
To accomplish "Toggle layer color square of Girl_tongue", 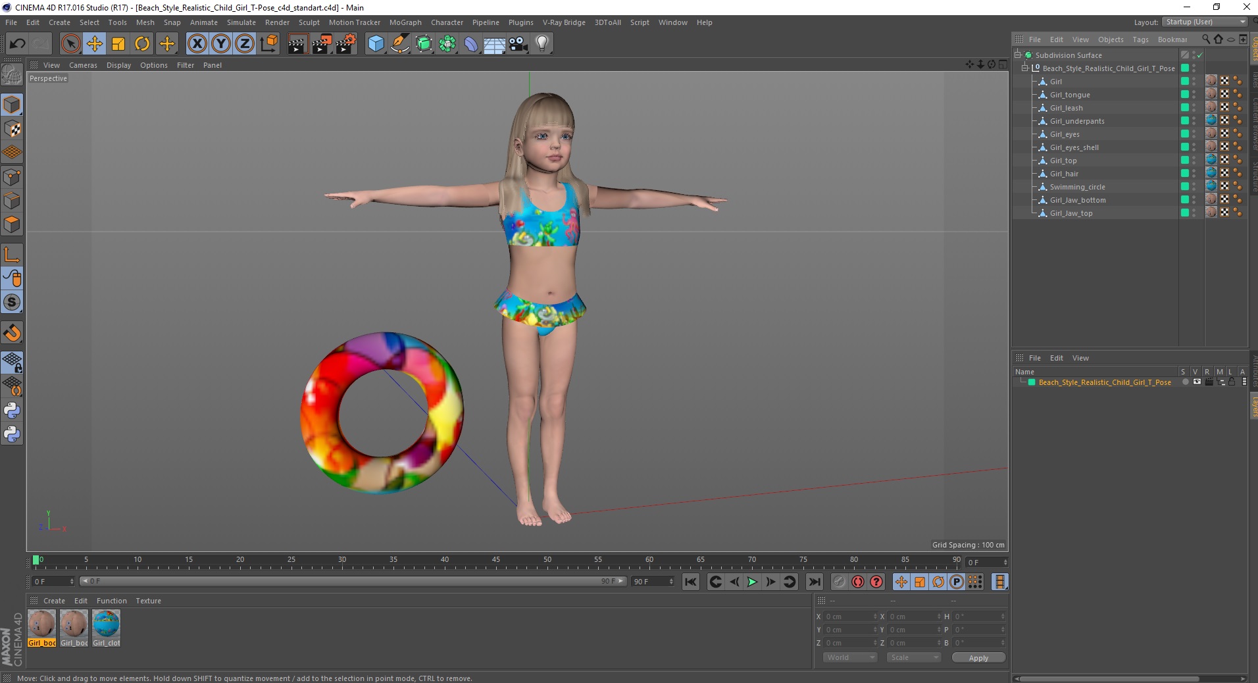I will tap(1185, 94).
